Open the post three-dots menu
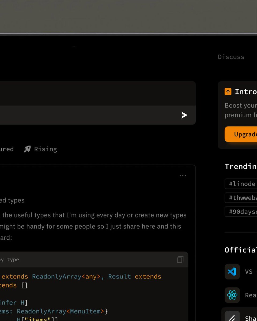This screenshot has width=257, height=321. coord(183,176)
